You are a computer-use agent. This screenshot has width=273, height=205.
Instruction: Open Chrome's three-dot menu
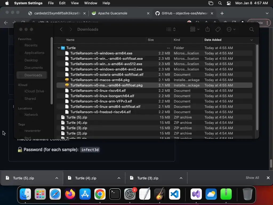point(267,23)
